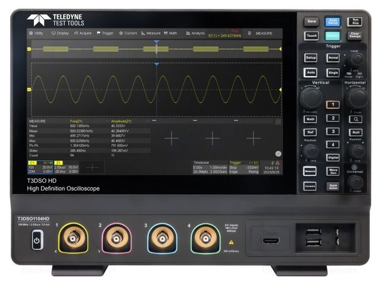Open the Math menu in the top bar
Viewport: 381px width, 285px height.
tap(170, 33)
